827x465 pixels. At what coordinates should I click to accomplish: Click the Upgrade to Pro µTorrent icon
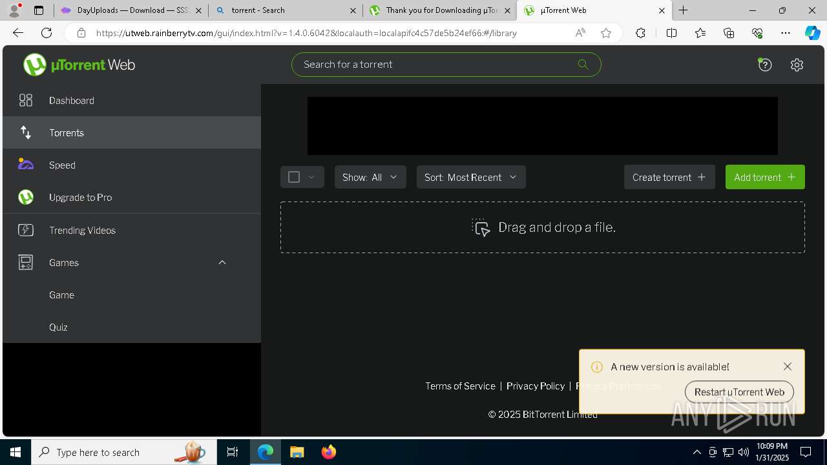pos(26,197)
